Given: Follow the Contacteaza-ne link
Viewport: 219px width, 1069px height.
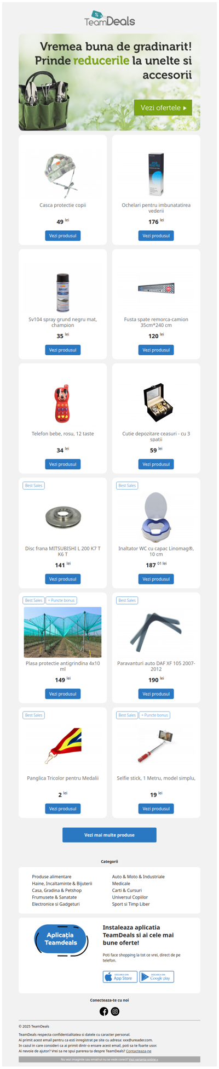Looking at the screenshot, I should click(x=139, y=1051).
